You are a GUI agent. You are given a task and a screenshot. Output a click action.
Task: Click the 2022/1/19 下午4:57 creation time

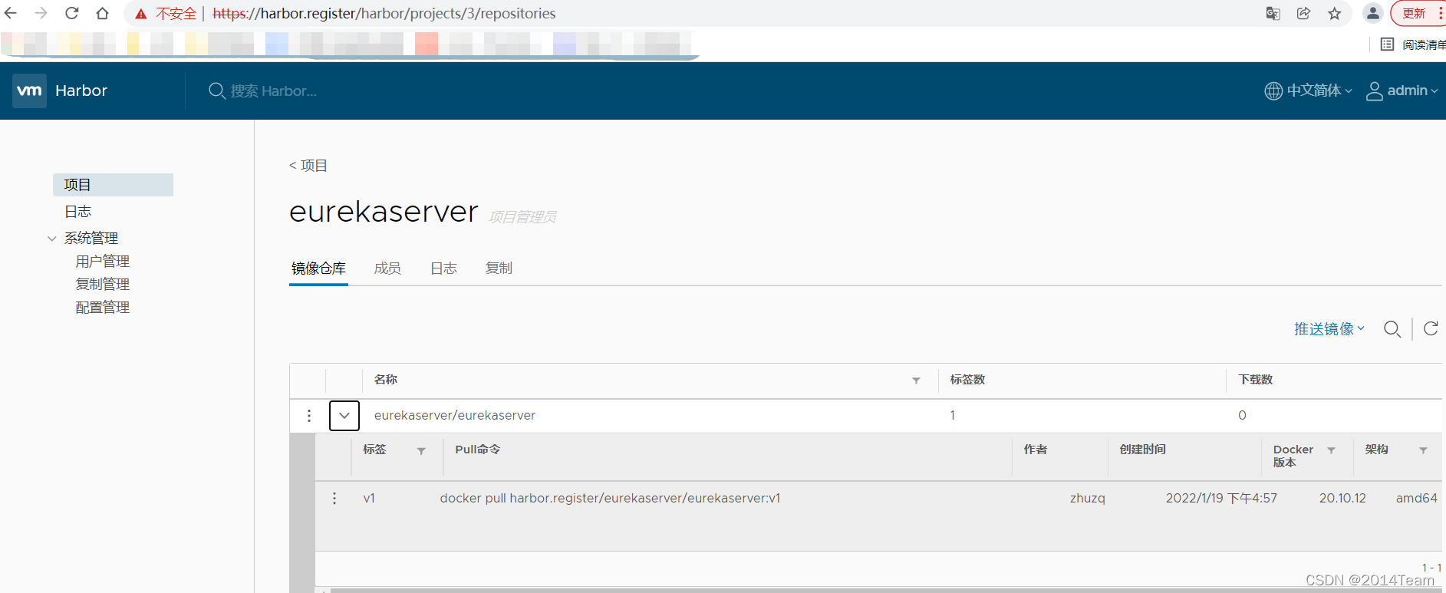(x=1221, y=498)
